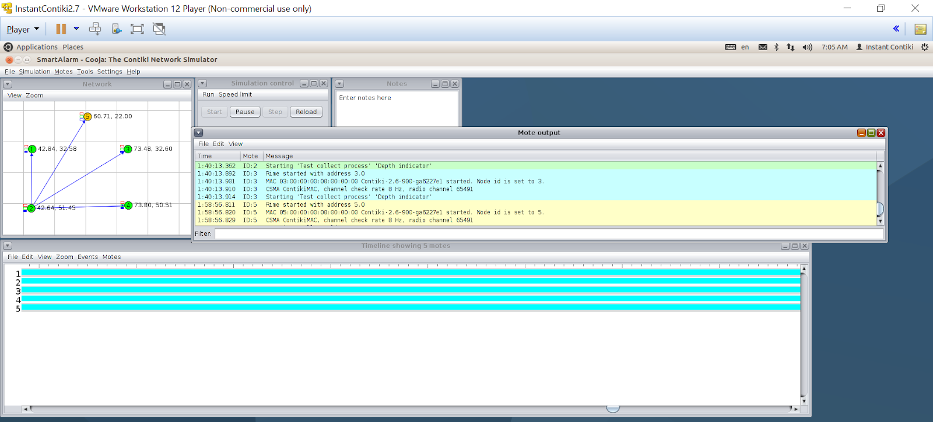The width and height of the screenshot is (933, 422).
Task: Open Cooja Tools menu
Action: point(85,72)
